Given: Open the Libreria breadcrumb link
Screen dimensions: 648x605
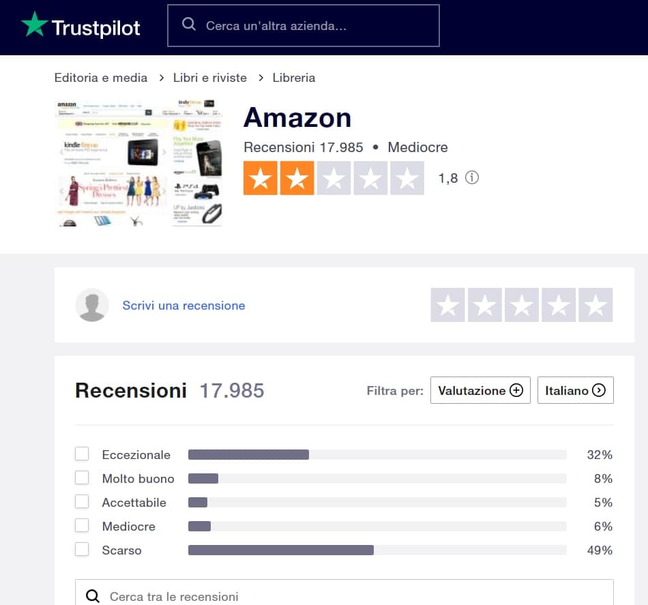Looking at the screenshot, I should click(x=293, y=78).
